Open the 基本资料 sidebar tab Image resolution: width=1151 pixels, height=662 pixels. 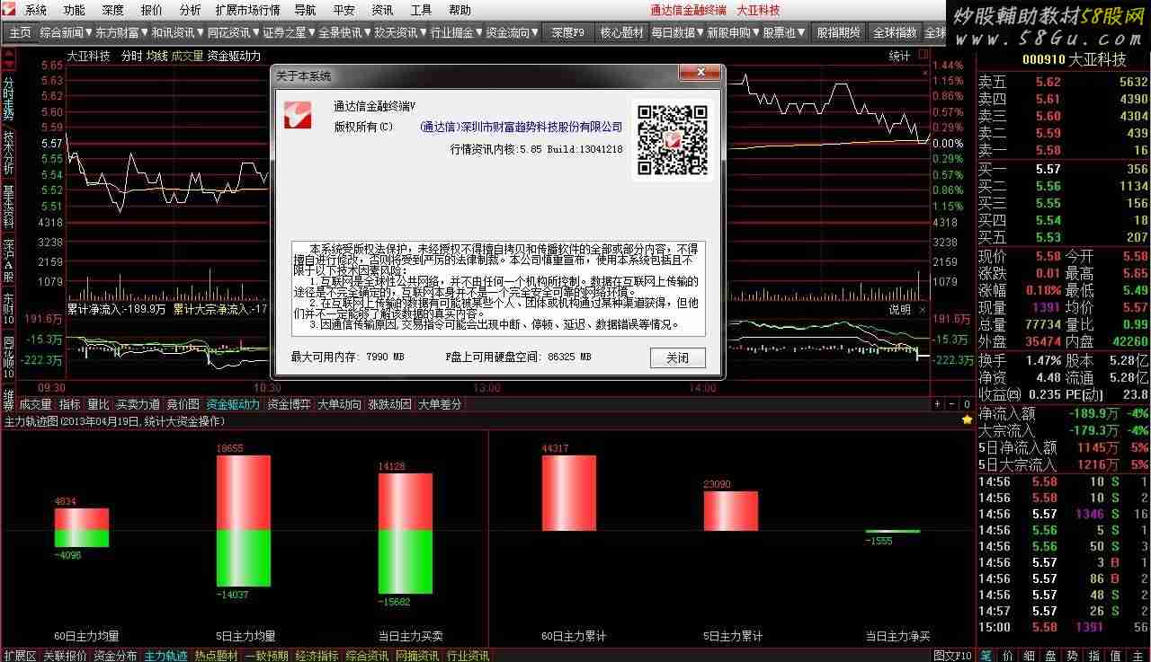tap(8, 207)
